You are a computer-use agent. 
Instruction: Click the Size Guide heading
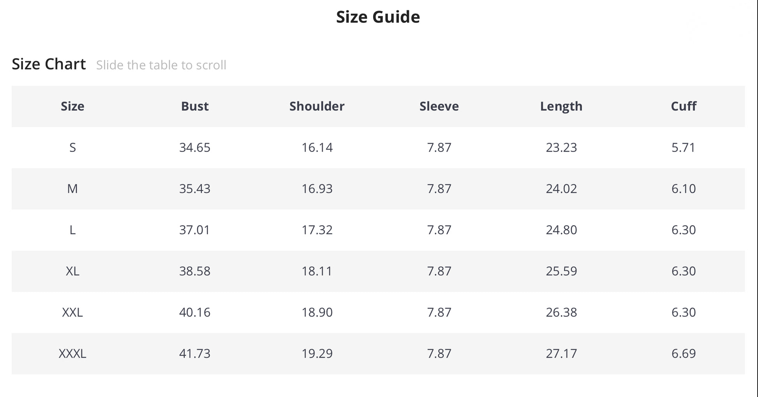378,17
